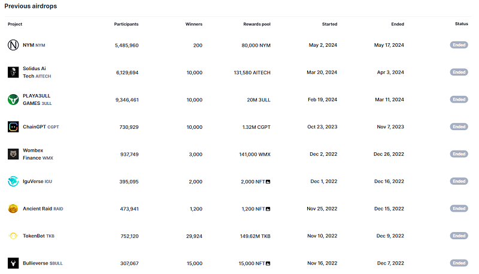Click the IguVerse logo icon
479x274 pixels.
[x=13, y=181]
